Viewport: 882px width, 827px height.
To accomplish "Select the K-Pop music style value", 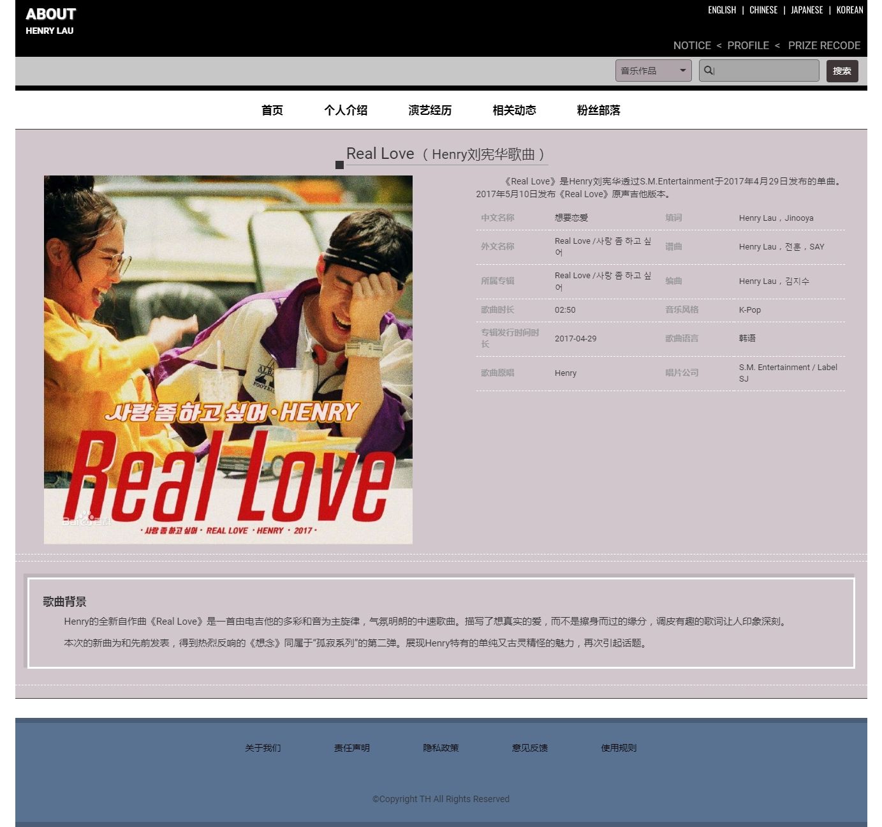I will pos(750,309).
